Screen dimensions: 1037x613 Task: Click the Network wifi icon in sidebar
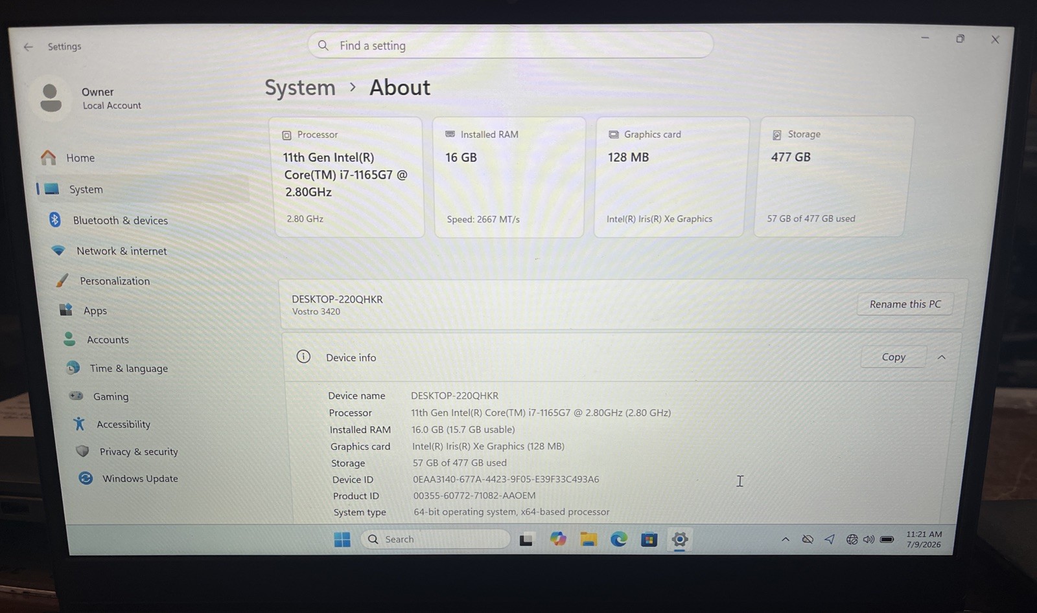(x=58, y=251)
